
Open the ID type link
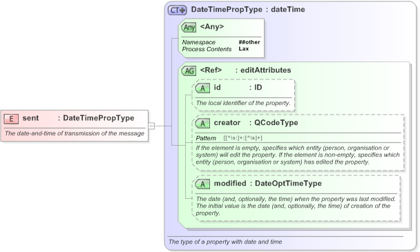point(258,87)
